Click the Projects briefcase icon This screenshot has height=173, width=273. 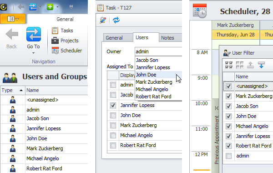coord(55,41)
